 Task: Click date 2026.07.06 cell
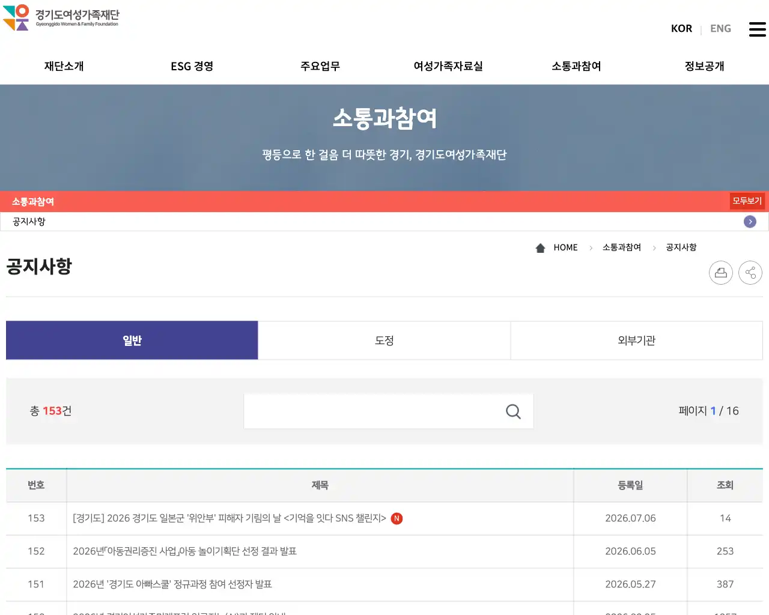(x=630, y=518)
